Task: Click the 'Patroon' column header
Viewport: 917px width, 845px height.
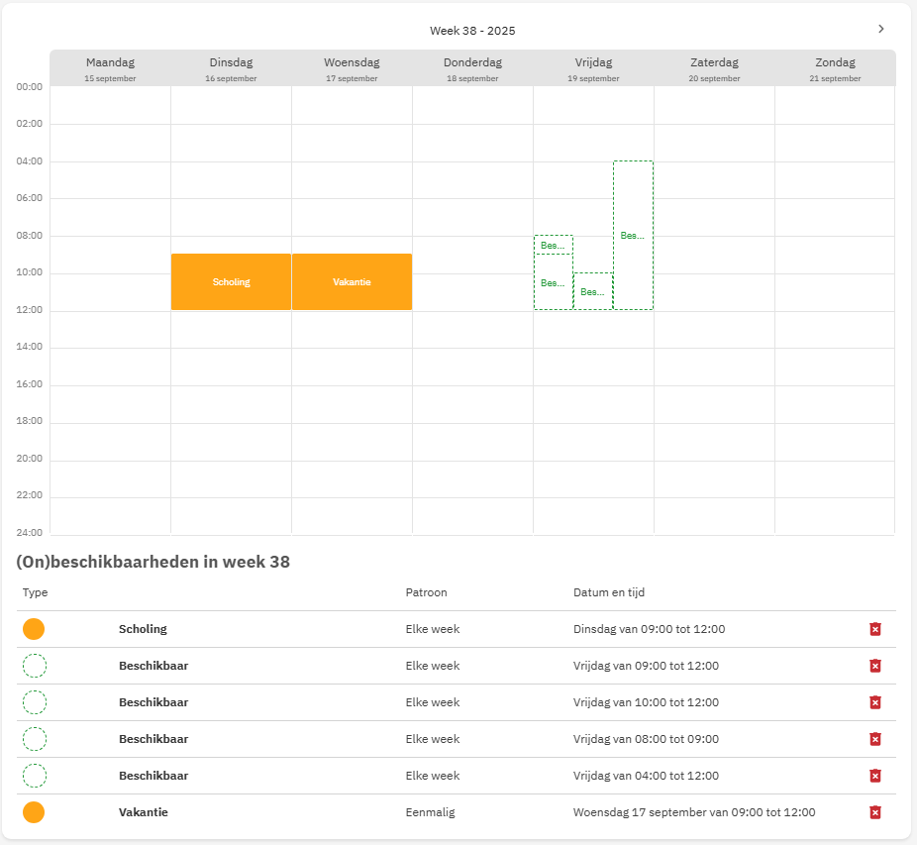Action: coord(427,592)
